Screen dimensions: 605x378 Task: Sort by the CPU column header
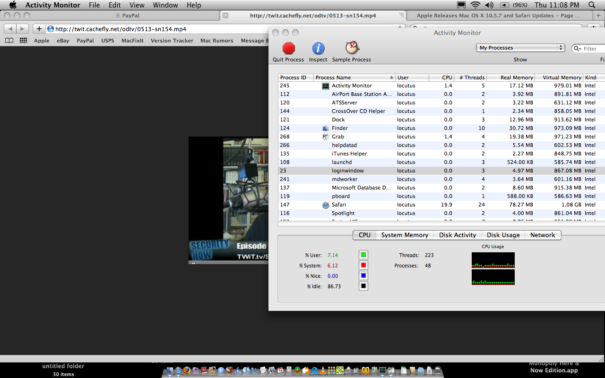click(x=441, y=77)
